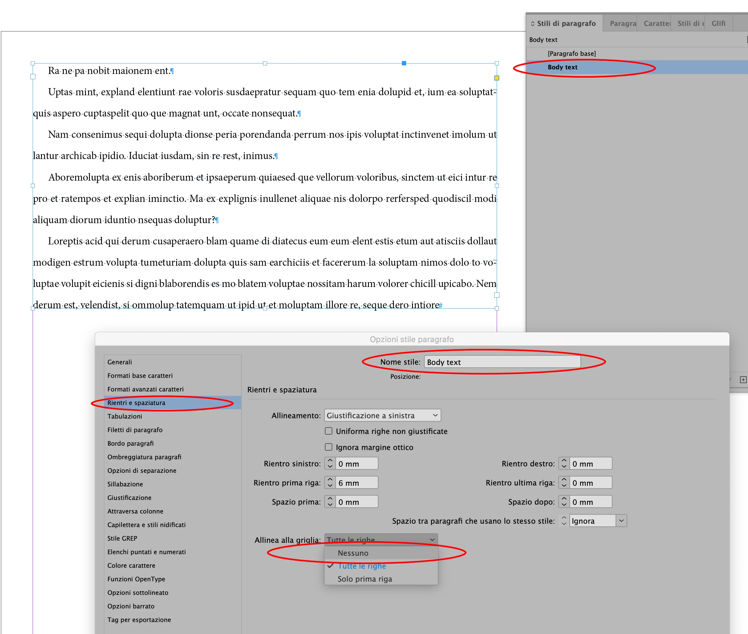Expand the Spazio tra paragrafi Ignora dropdown
The width and height of the screenshot is (748, 634).
(621, 521)
